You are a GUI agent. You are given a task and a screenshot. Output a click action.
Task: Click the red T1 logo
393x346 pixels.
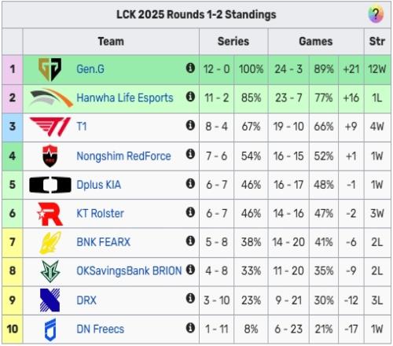(50, 127)
